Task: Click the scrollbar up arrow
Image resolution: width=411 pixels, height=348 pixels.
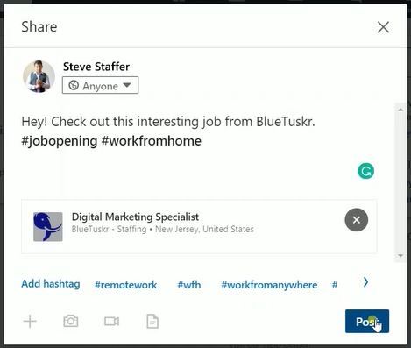Action: [400, 110]
